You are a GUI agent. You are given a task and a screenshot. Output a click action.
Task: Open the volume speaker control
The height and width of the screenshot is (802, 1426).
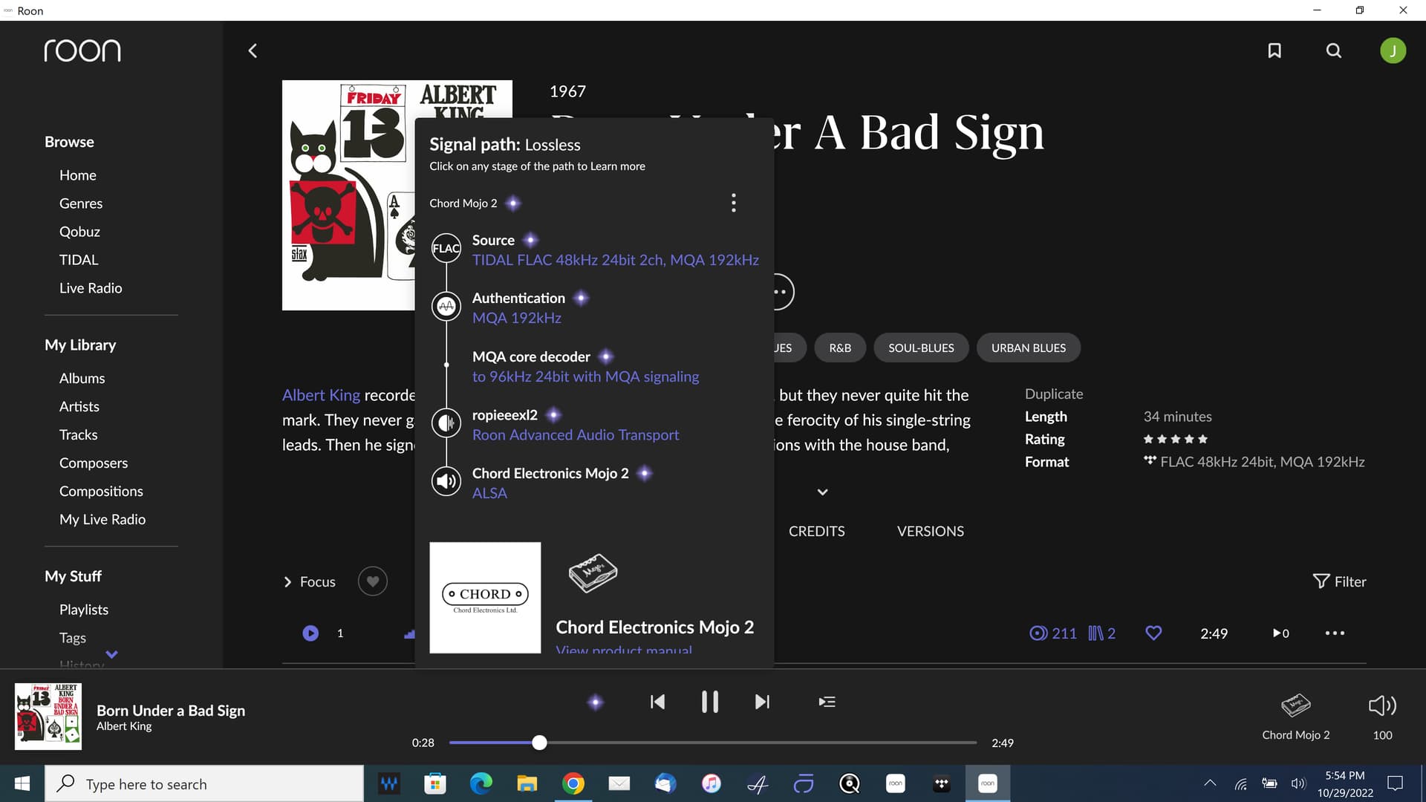(1382, 705)
